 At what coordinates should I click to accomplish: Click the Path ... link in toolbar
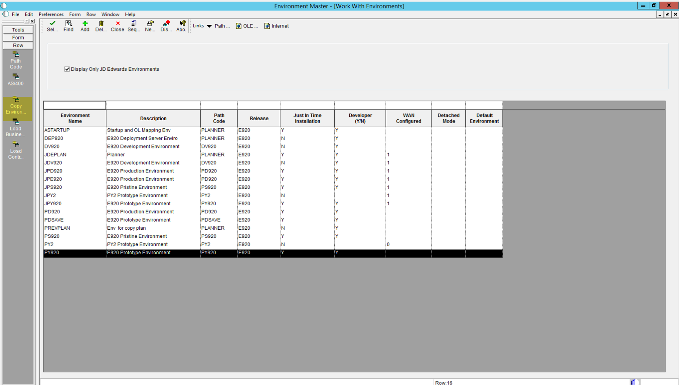(x=222, y=26)
